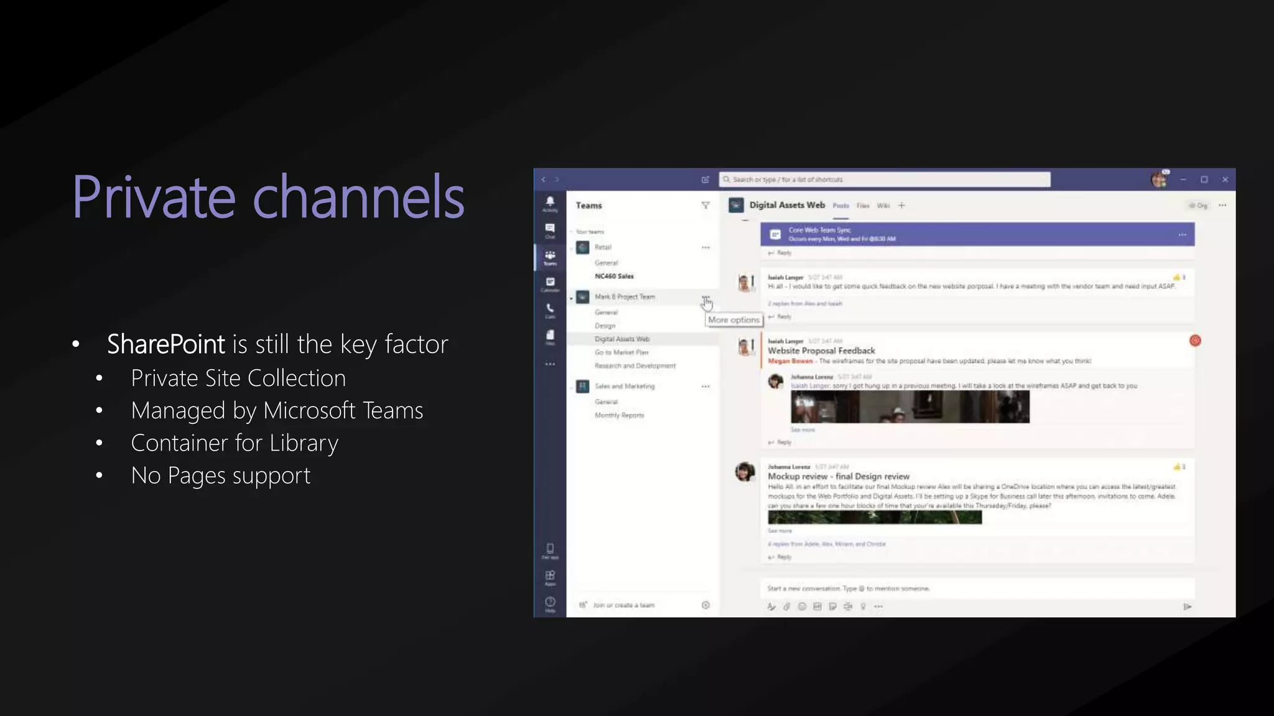Open the user profile avatar
The image size is (1274, 716).
click(x=1159, y=180)
